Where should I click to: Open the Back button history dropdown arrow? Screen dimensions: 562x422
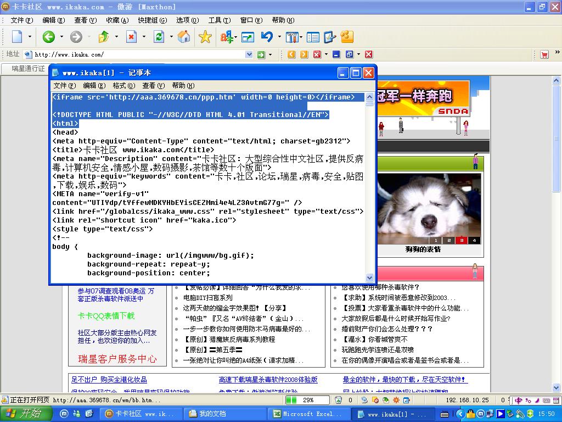click(x=61, y=37)
